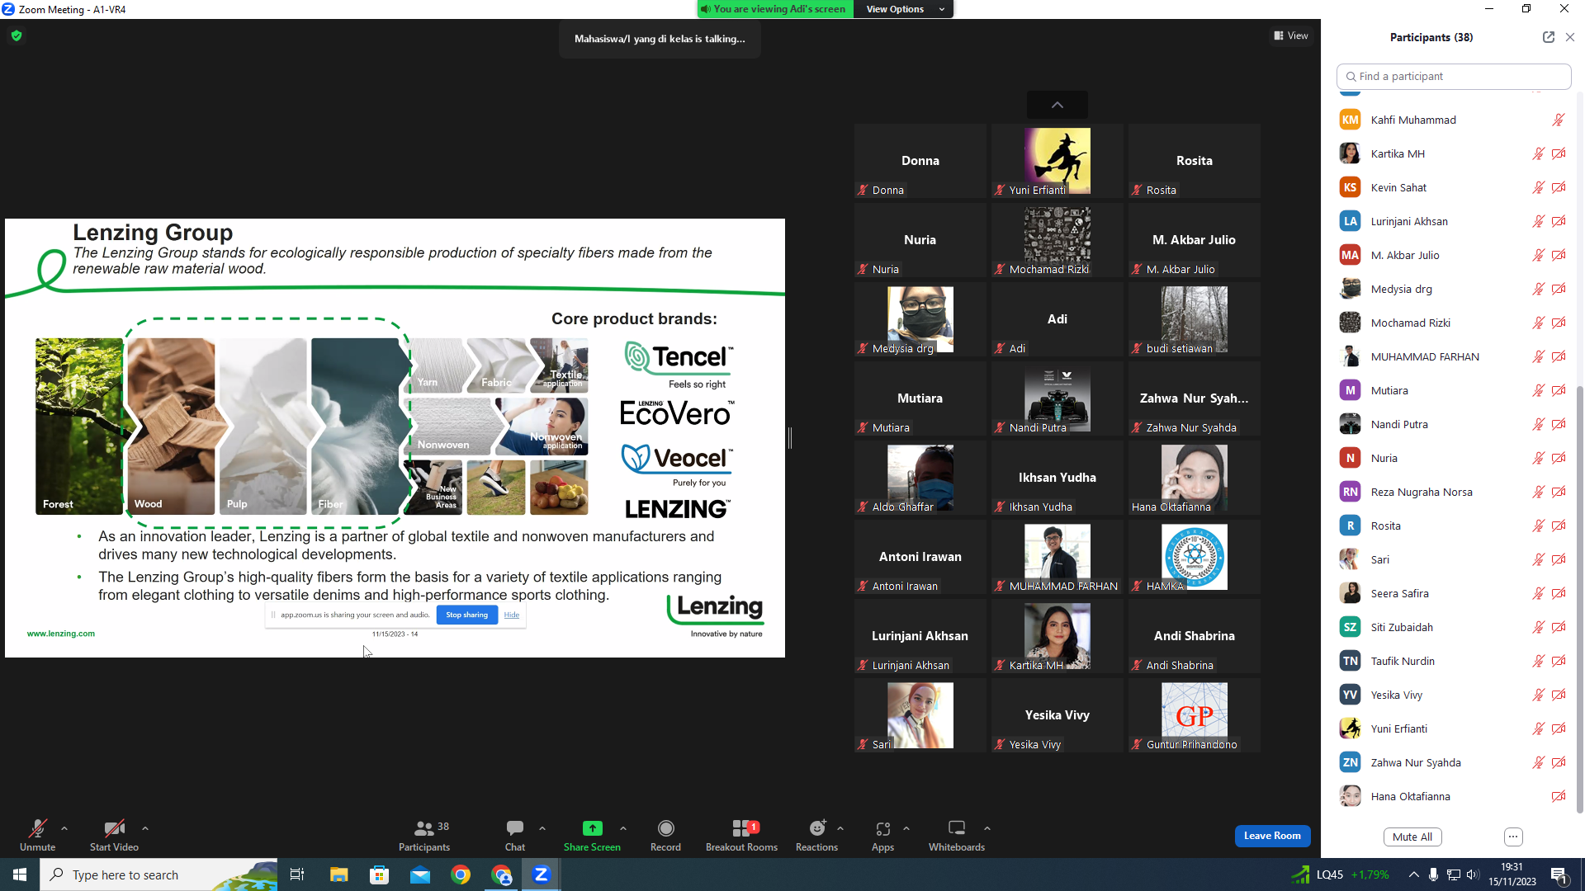Click Mute All button
Screen dimensions: 1585x891
pyautogui.click(x=1412, y=837)
